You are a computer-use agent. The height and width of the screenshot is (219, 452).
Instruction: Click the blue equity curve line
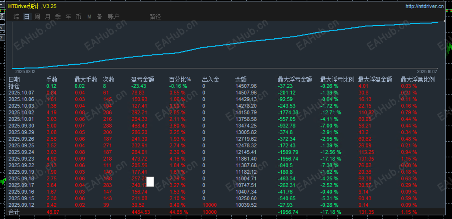point(225,45)
